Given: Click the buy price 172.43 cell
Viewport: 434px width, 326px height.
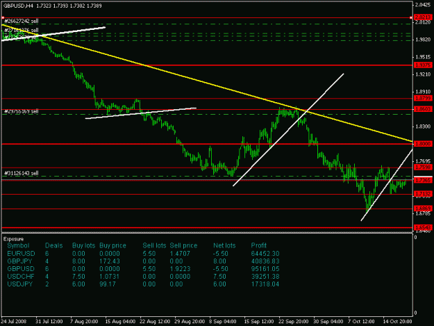Looking at the screenshot, I should (109, 261).
